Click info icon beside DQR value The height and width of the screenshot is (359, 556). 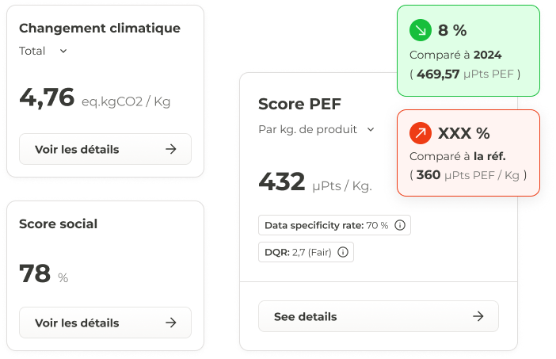tap(343, 252)
